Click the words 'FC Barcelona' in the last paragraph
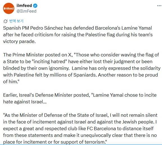162x145 pixels. coord(101,129)
